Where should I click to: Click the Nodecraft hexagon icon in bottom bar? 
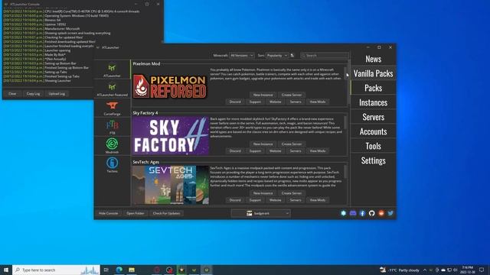click(x=344, y=213)
